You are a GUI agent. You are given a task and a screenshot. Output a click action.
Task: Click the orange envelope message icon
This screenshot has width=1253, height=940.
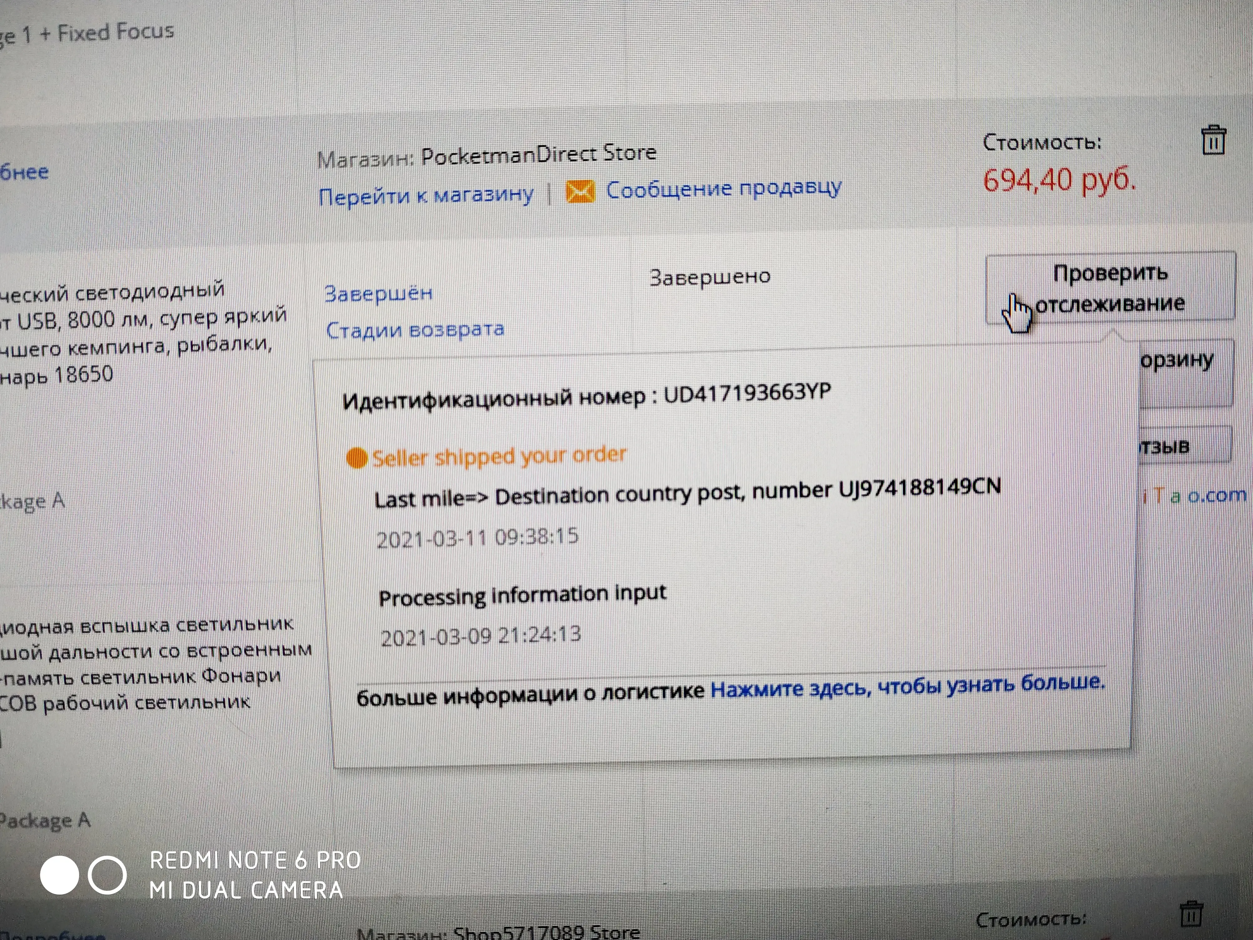coord(581,192)
